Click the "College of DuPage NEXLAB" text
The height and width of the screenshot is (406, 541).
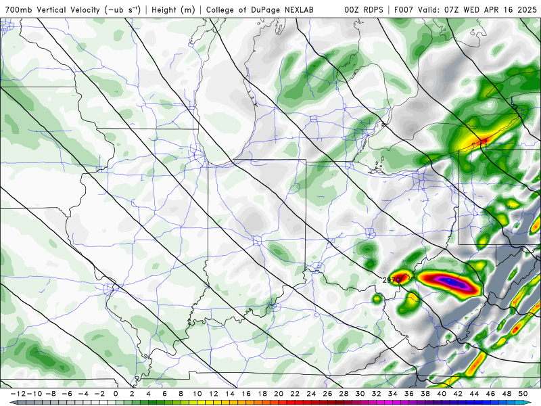point(260,10)
